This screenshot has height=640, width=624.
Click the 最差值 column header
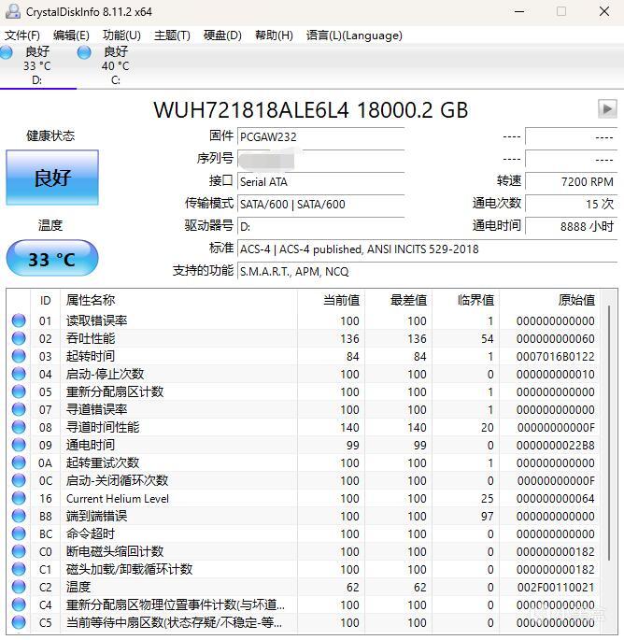point(399,301)
